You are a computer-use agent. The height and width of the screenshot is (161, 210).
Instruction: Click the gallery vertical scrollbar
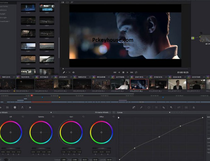click(59, 48)
